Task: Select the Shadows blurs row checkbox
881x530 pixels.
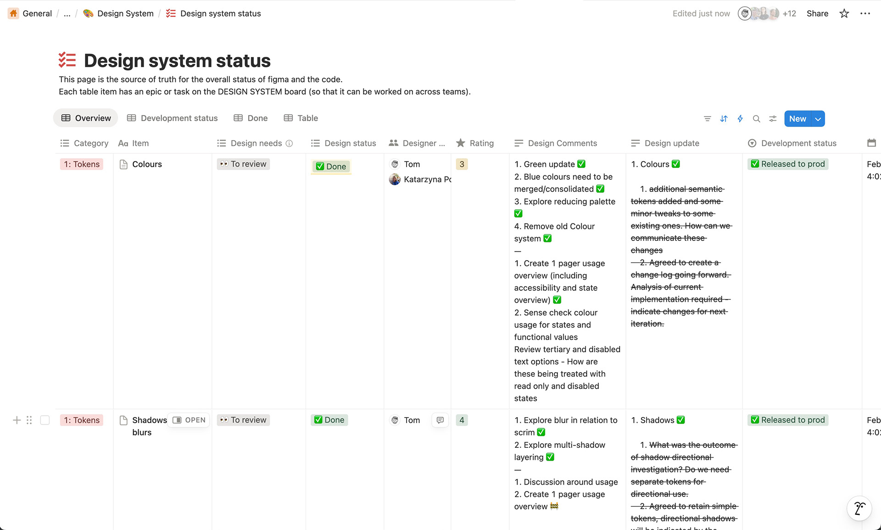Action: click(x=45, y=420)
